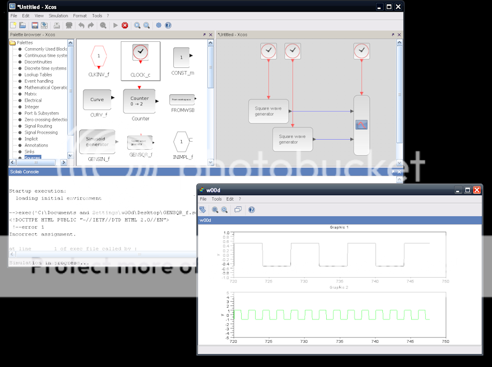
Task: Click palette tree scrollbar up arrow
Action: click(x=70, y=43)
